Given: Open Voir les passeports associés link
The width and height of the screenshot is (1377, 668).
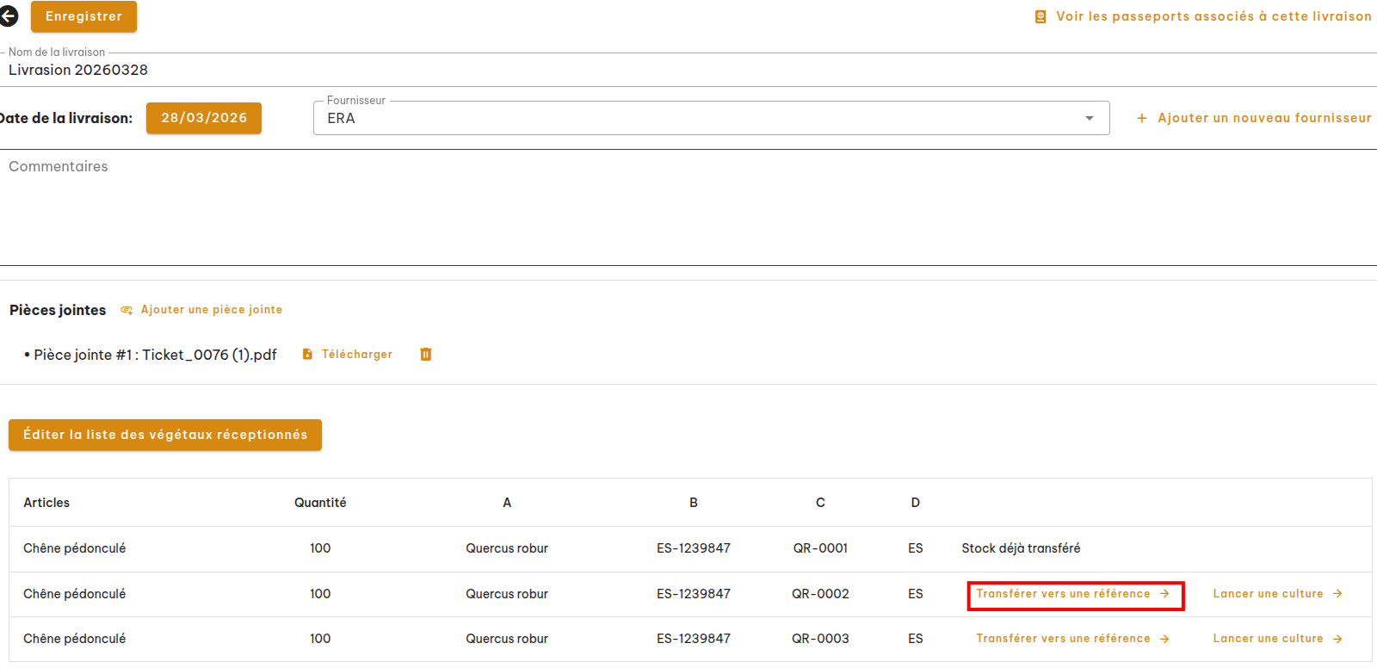Looking at the screenshot, I should point(1213,17).
